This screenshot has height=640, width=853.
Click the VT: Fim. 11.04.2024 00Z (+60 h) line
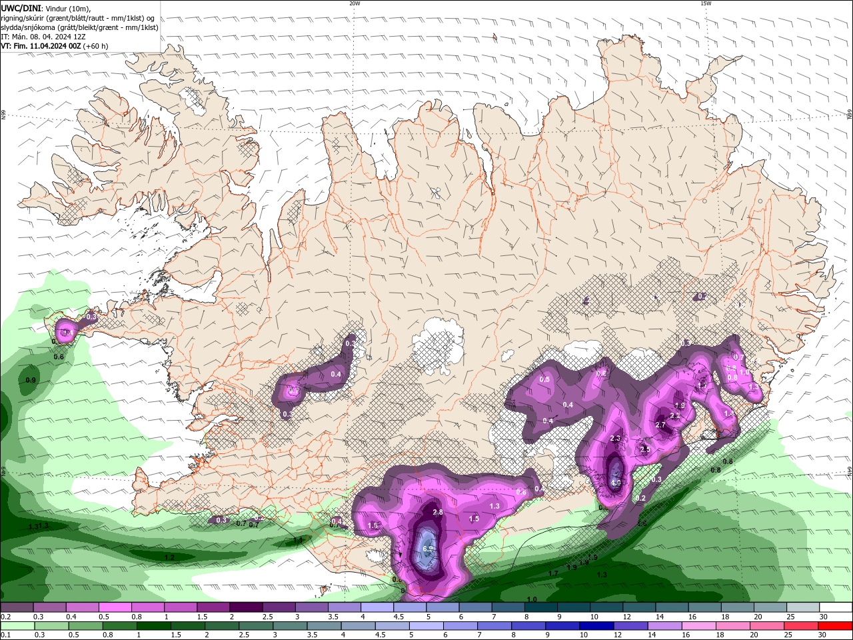pyautogui.click(x=55, y=46)
